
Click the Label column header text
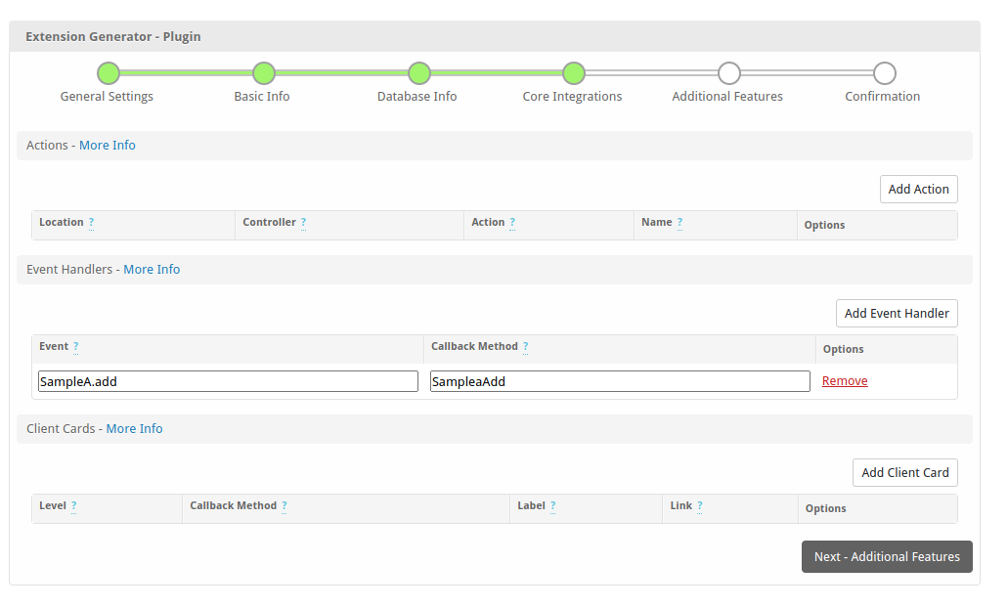[x=532, y=505]
